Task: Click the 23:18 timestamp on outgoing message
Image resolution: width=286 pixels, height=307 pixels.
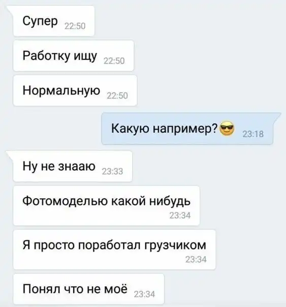Action: (x=253, y=134)
